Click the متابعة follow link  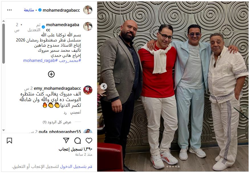(29, 10)
